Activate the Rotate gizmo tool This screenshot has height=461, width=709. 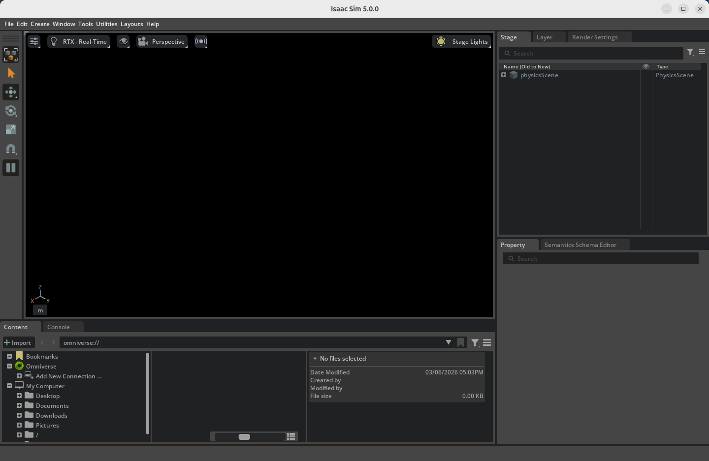(11, 111)
